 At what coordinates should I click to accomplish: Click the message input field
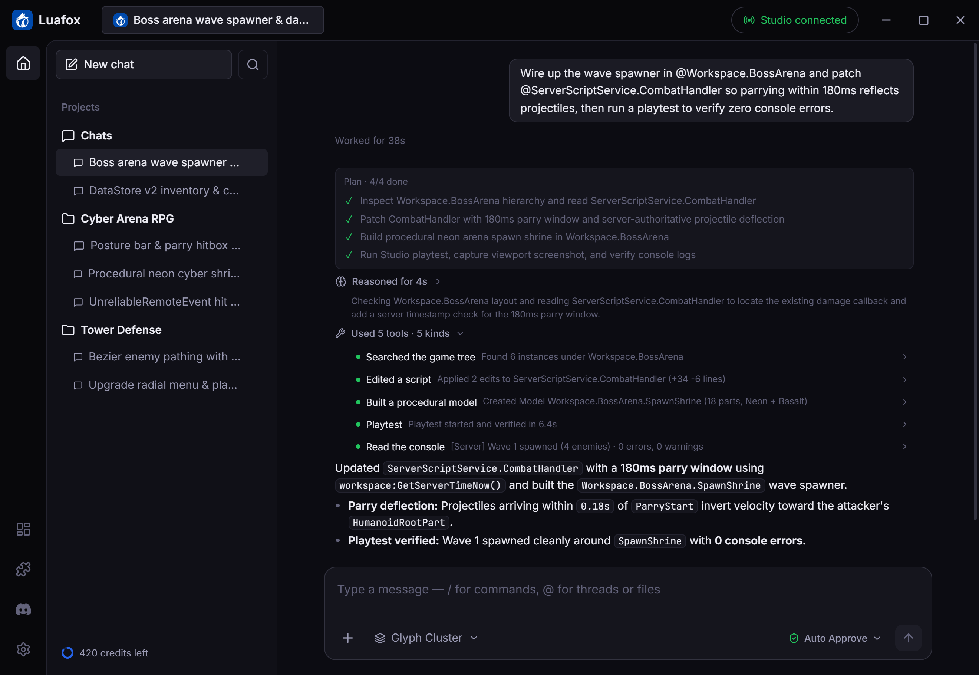(627, 590)
